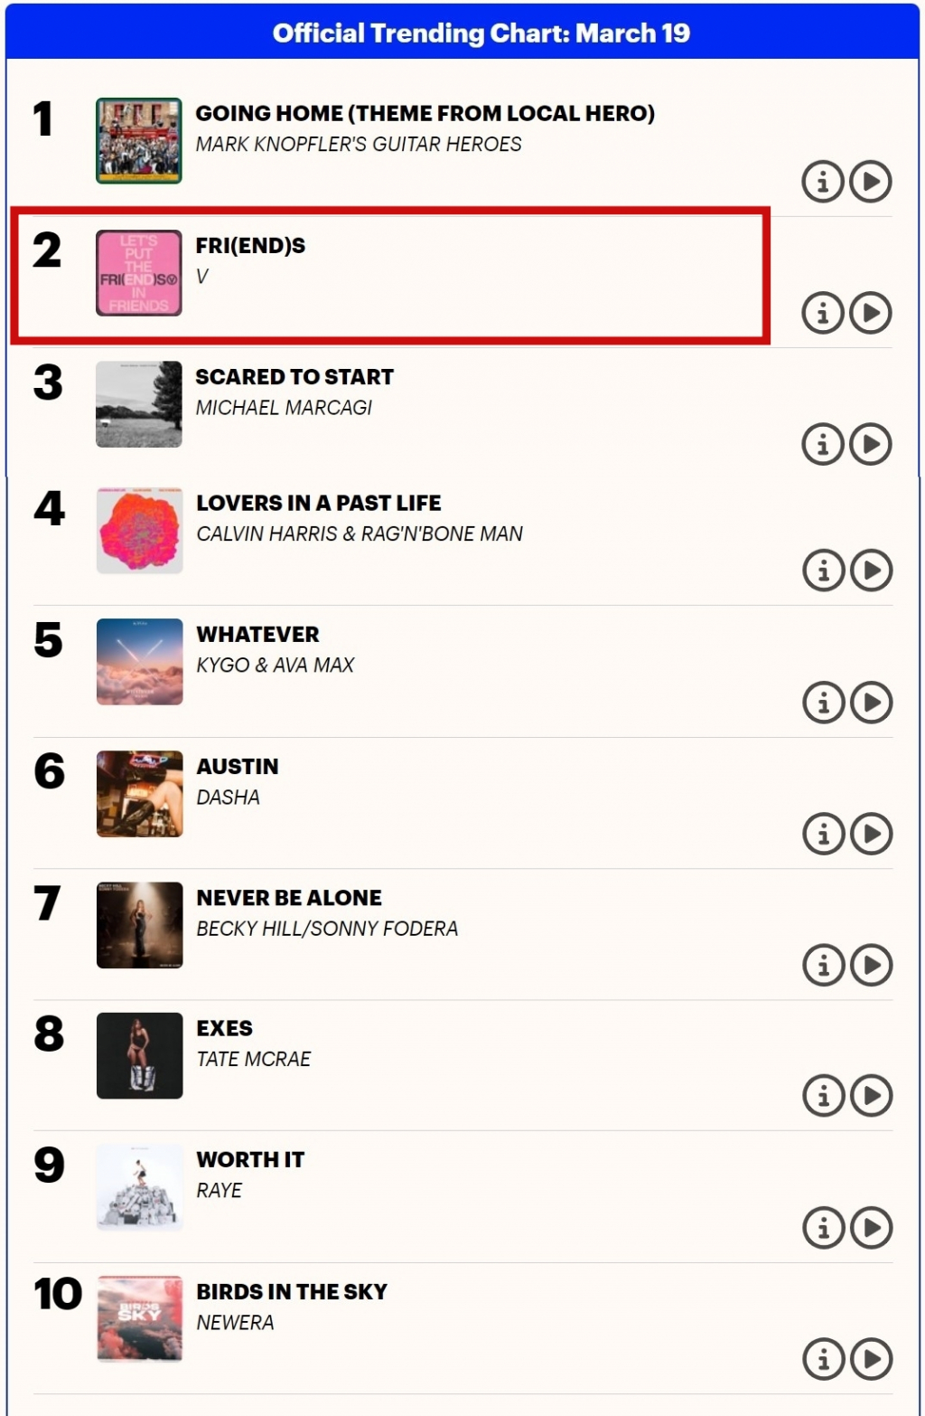Show info for Lovers In A Past Life
This screenshot has width=925, height=1416.
click(x=824, y=571)
